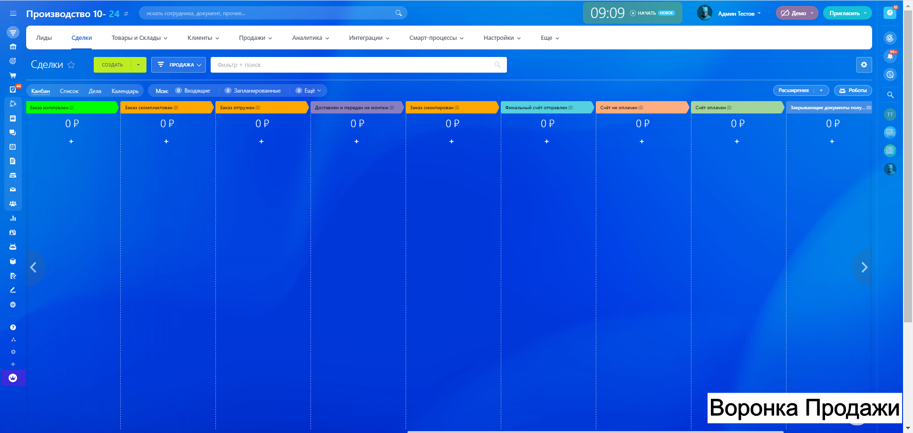Screen dimensions: 913x433
Task: Click the search magnifier in top search bar
Action: click(x=398, y=13)
